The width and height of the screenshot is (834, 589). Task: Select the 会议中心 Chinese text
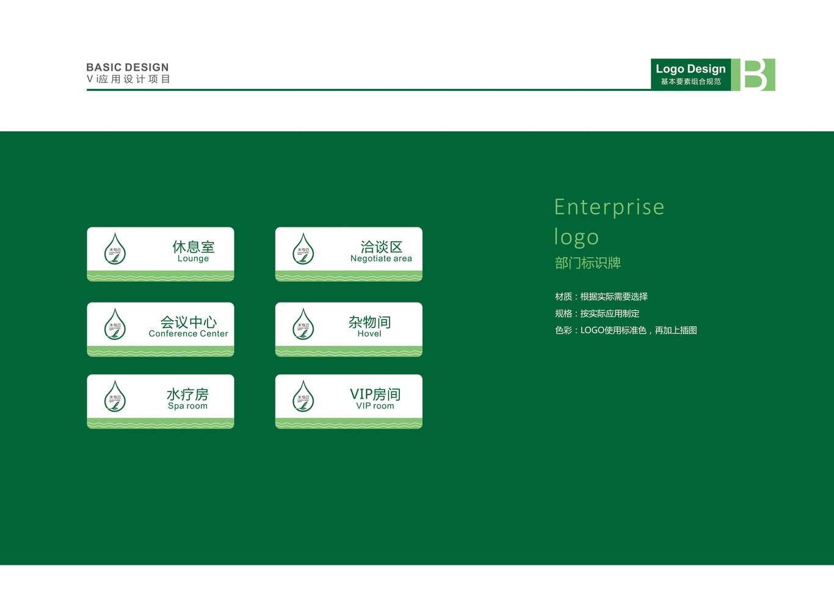189,322
